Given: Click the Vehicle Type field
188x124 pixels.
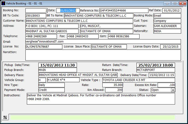Looking at the screenshot, I should point(139,80).
